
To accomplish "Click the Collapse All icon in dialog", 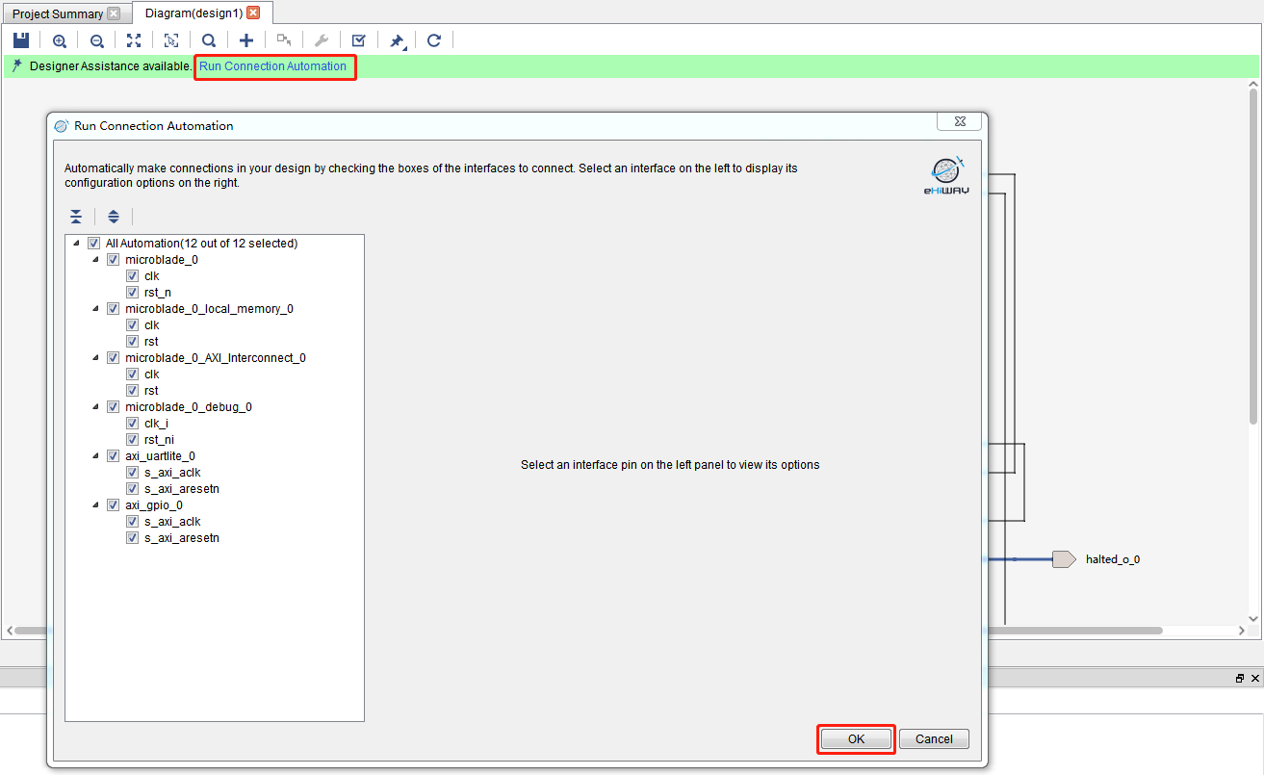I will pos(76,217).
